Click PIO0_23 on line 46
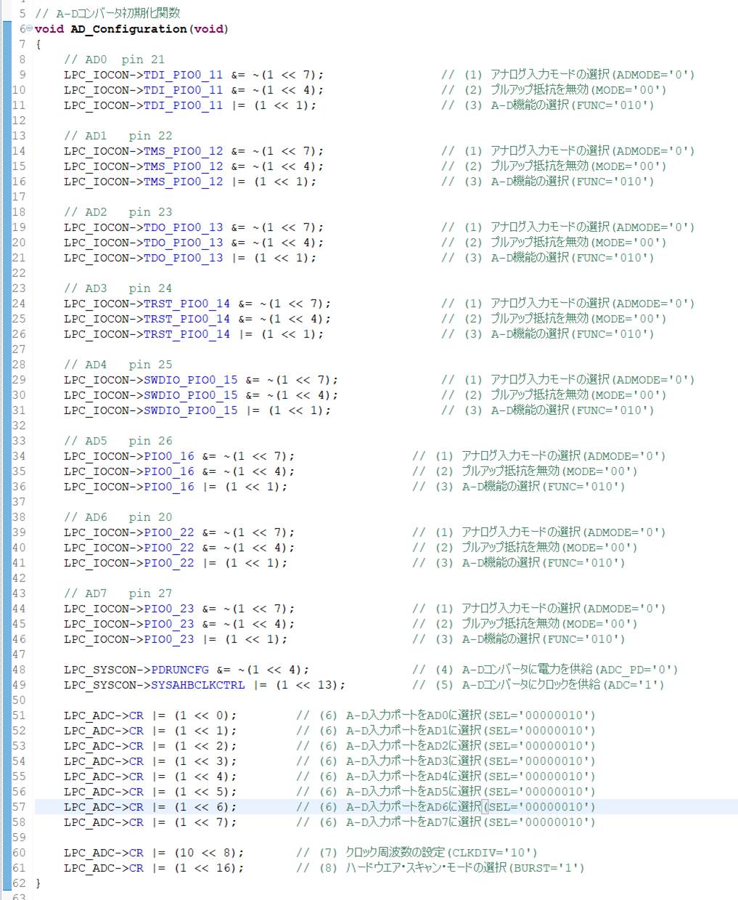738x900 pixels. [168, 639]
